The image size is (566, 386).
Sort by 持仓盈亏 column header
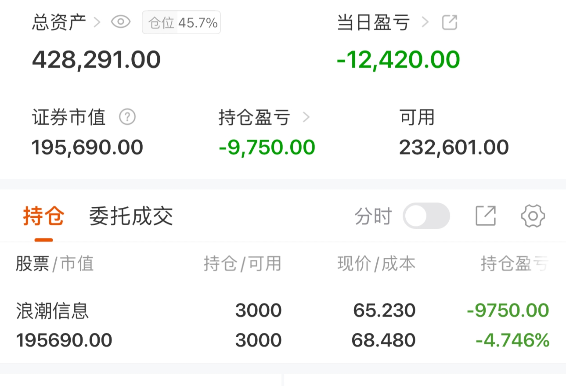[514, 264]
